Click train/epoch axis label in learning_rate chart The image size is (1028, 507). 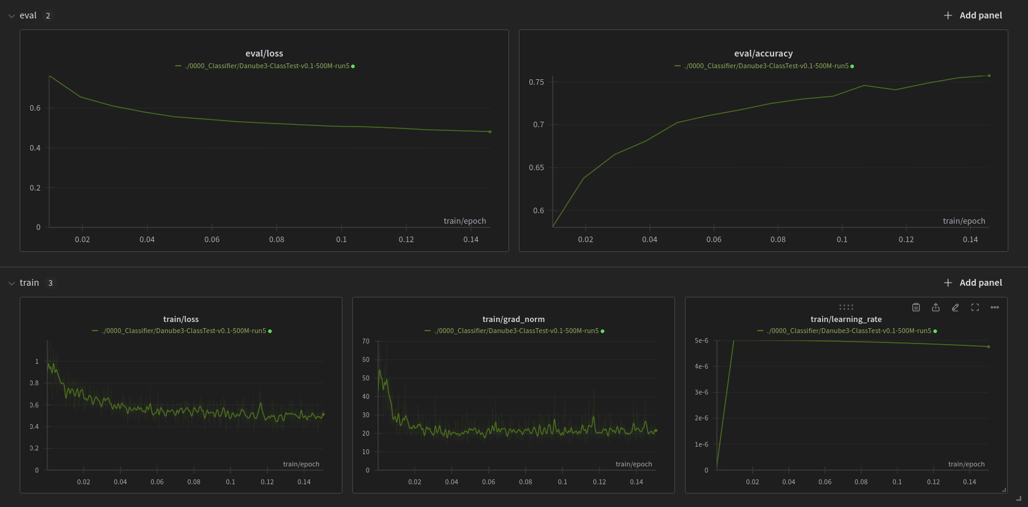point(967,464)
